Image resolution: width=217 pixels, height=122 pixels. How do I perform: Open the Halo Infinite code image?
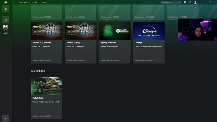46,86
